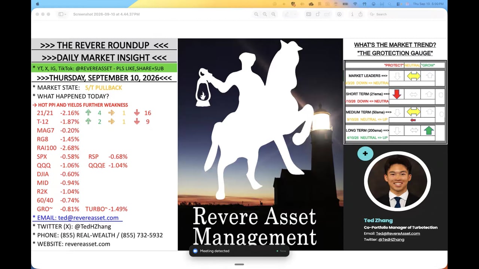Click THE GROTECTION GAUGE title
Viewport: 479px width, 269px height.
click(395, 53)
